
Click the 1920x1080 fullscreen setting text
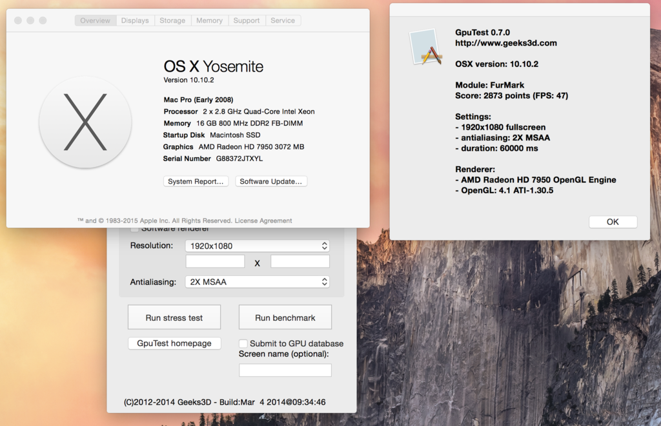point(503,127)
